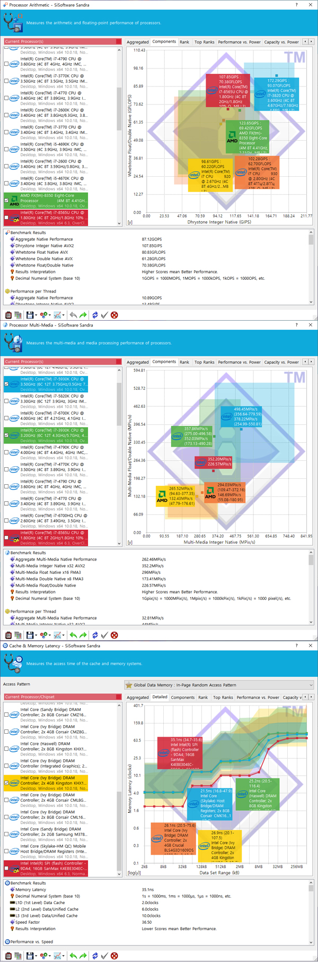Screen dimensions: 318x962
Task: Click the red cancel icon in Cache & Memory Latency toolbar
Action: point(114,956)
